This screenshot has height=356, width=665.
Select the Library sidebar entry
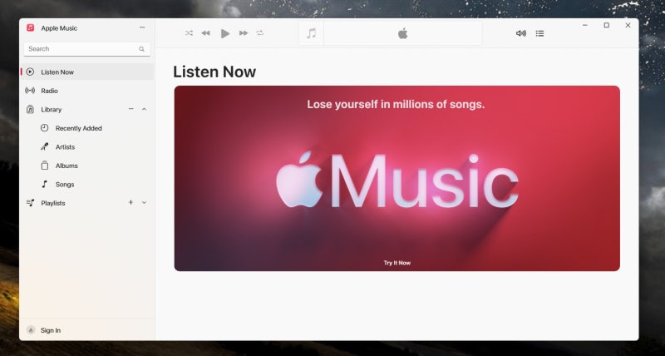click(87, 109)
